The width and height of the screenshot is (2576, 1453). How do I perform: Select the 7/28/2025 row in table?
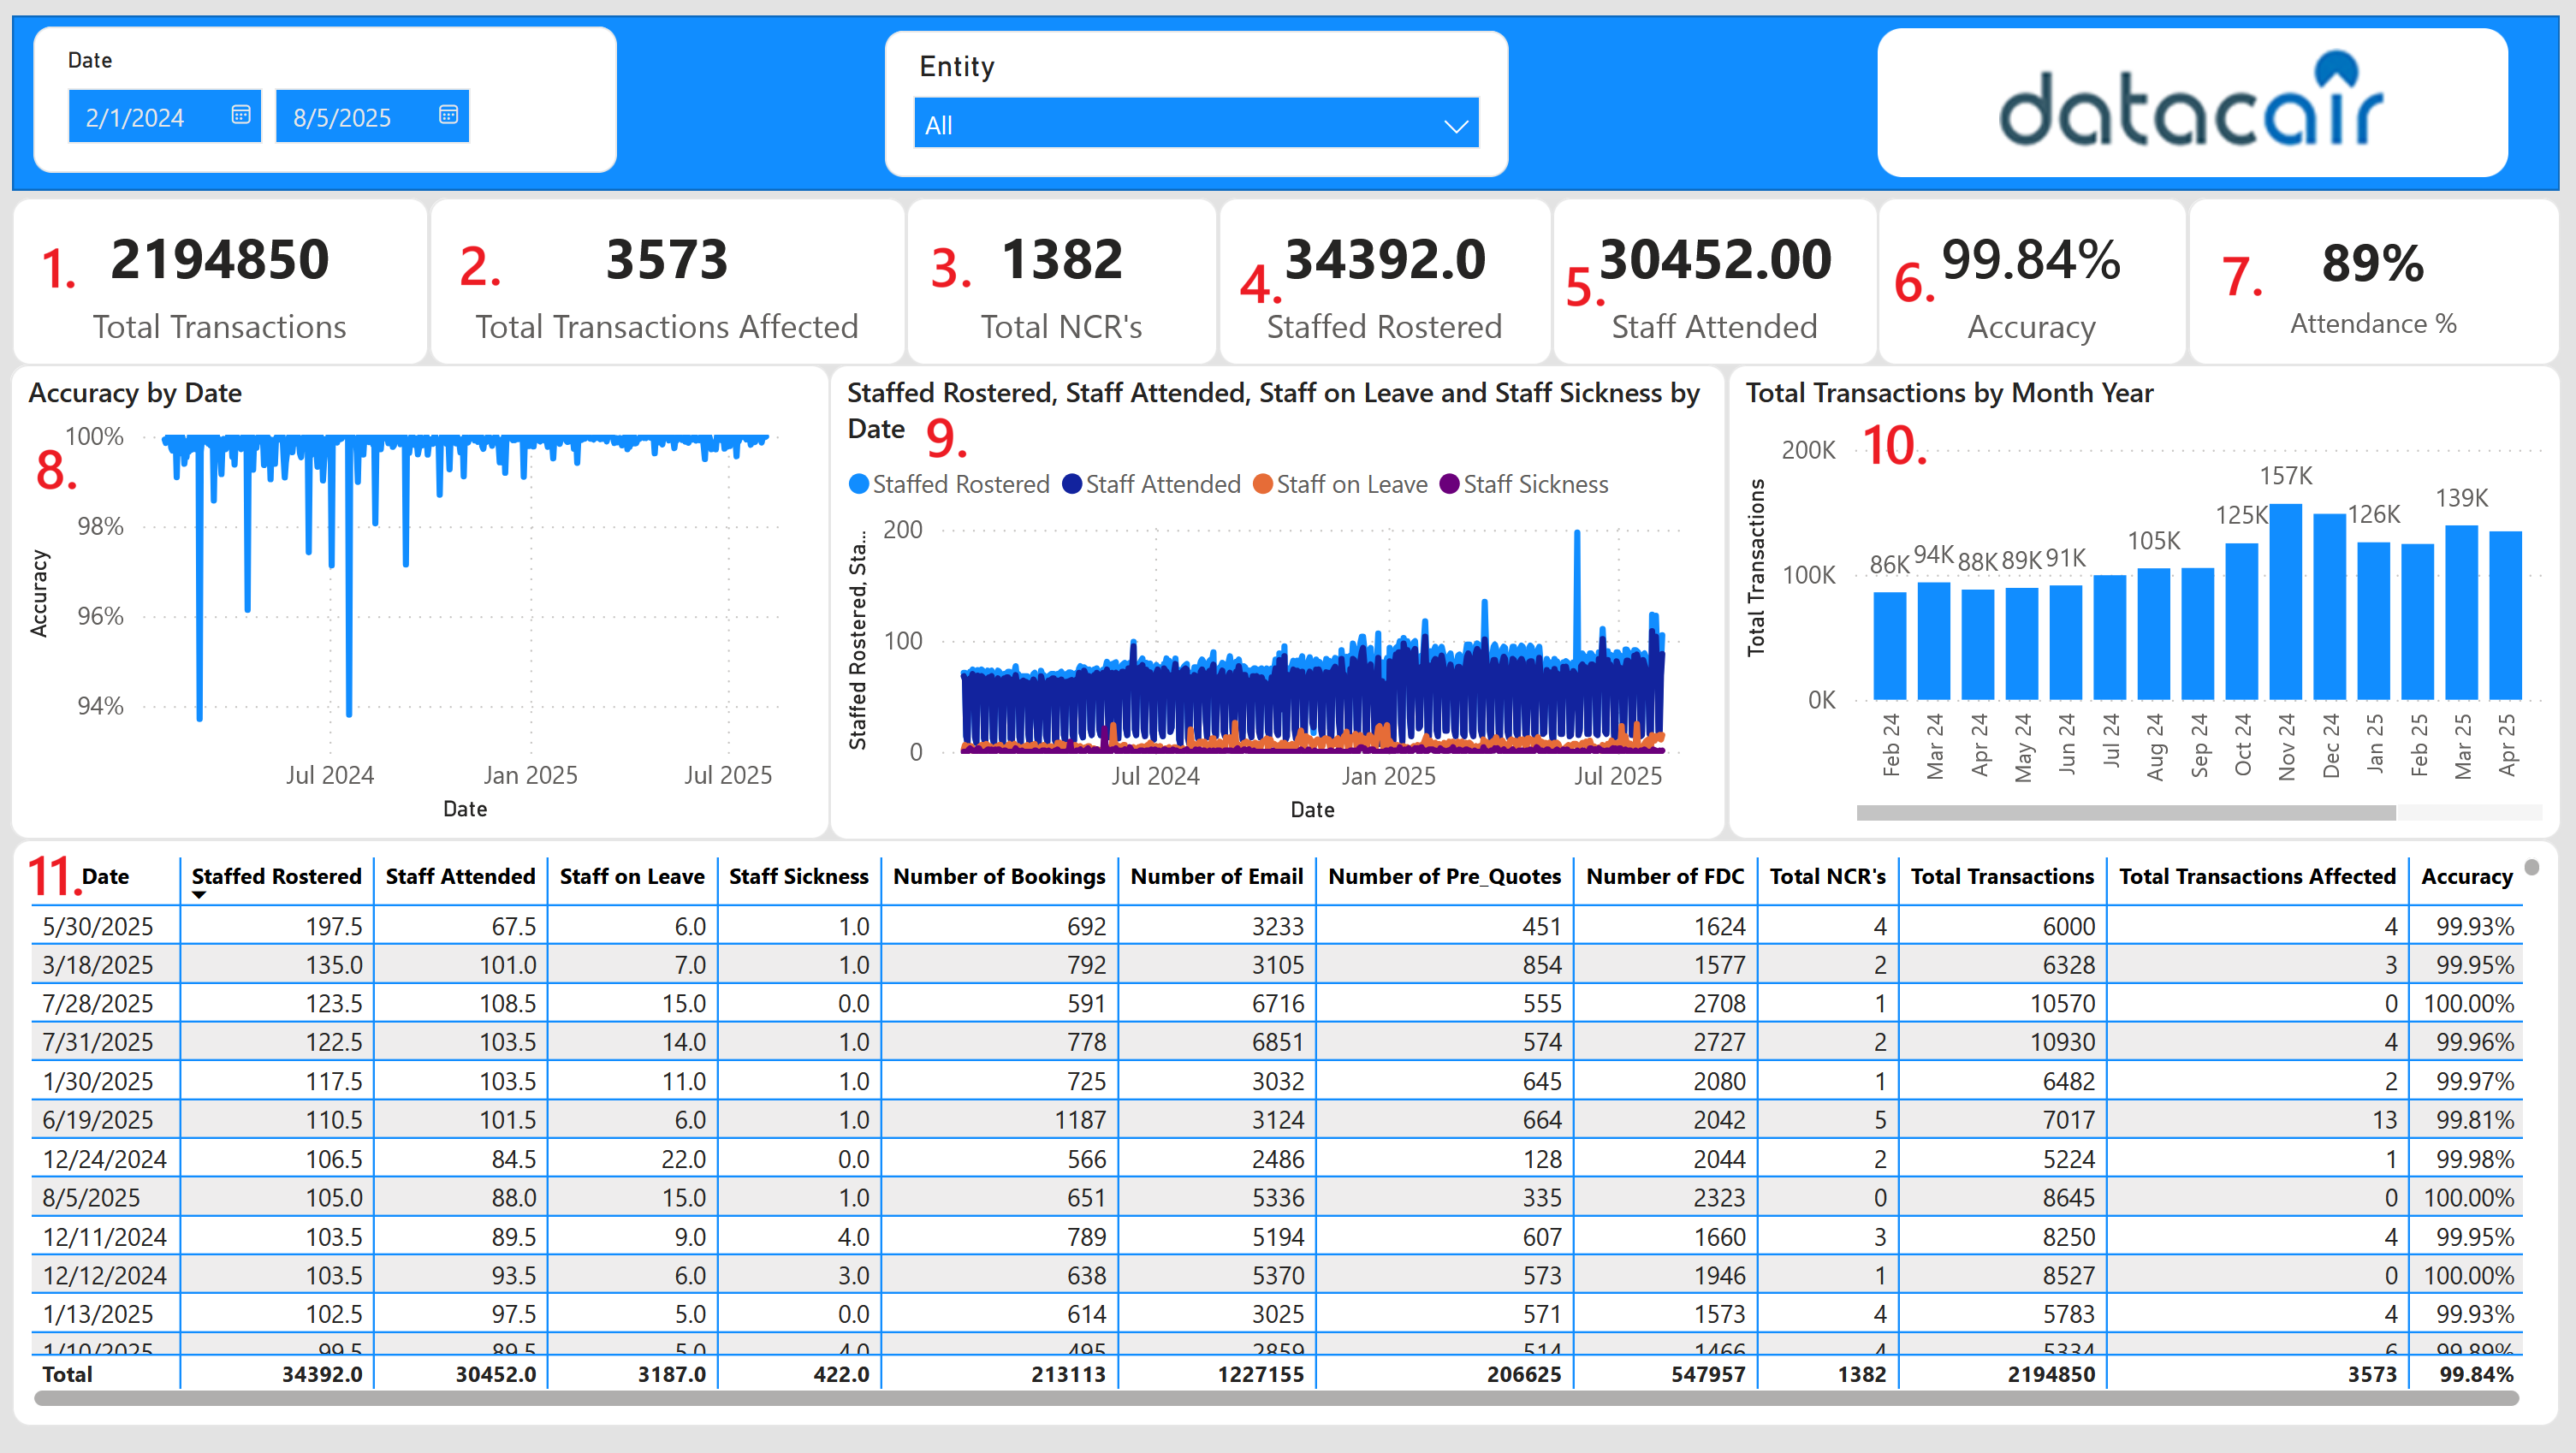pos(98,1003)
